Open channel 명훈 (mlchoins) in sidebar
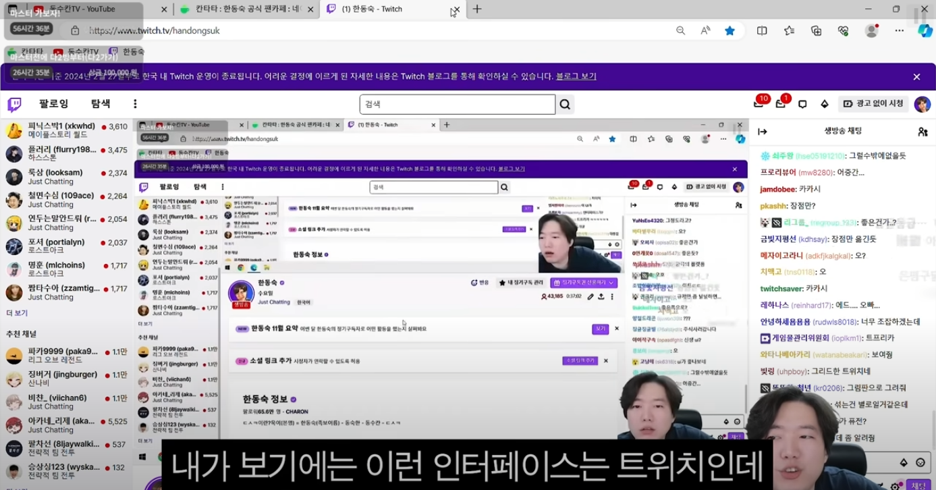Screen dimensions: 936x490 (66, 269)
